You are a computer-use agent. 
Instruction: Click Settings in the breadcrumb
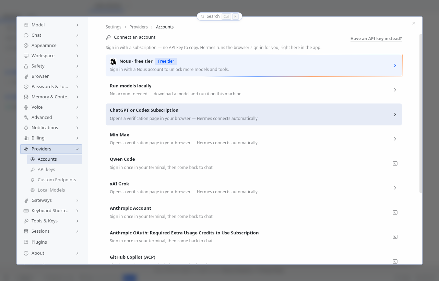114,27
